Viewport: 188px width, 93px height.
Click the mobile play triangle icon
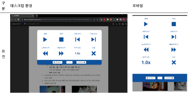[146, 24]
